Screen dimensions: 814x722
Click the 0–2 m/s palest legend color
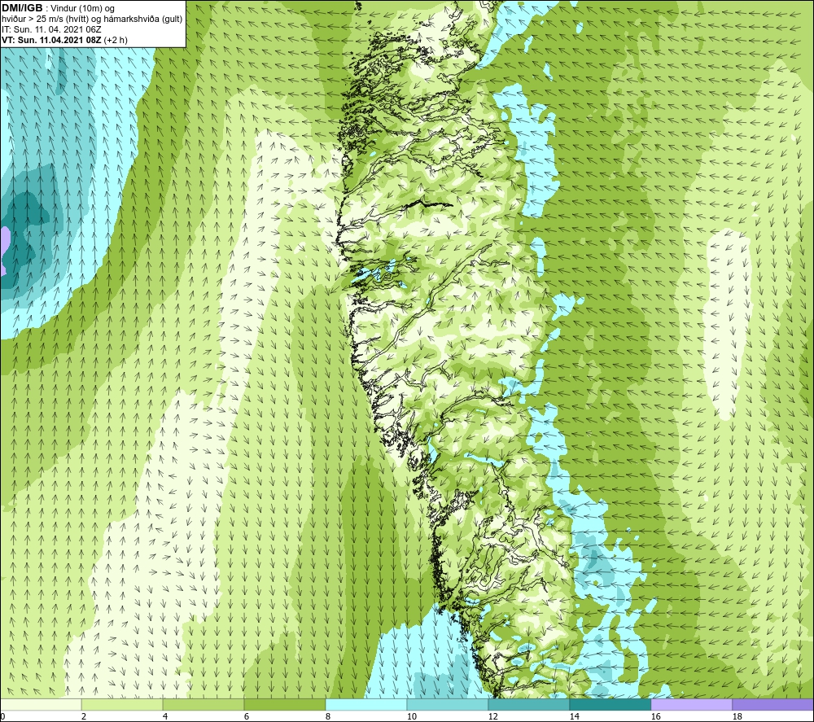pyautogui.click(x=41, y=704)
